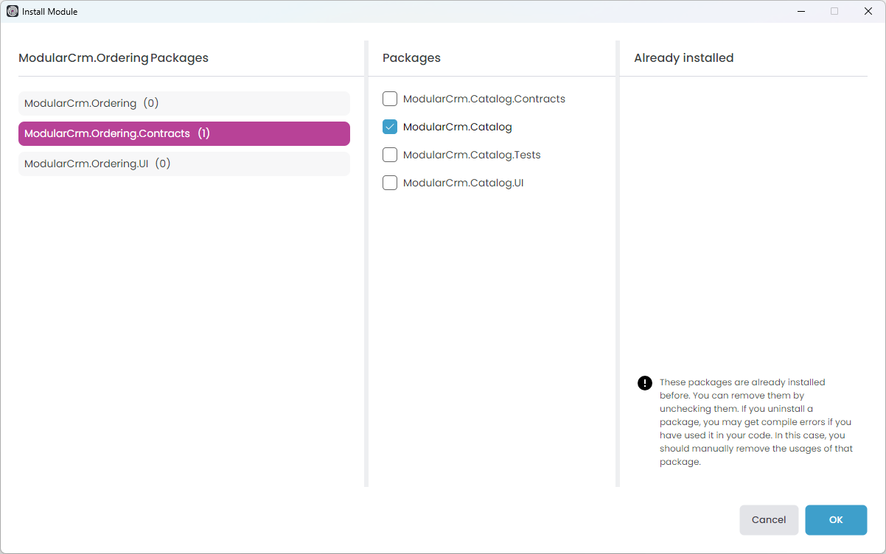Check the ModularCrm.Catalog.Contracts package
The height and width of the screenshot is (554, 886).
(x=389, y=98)
